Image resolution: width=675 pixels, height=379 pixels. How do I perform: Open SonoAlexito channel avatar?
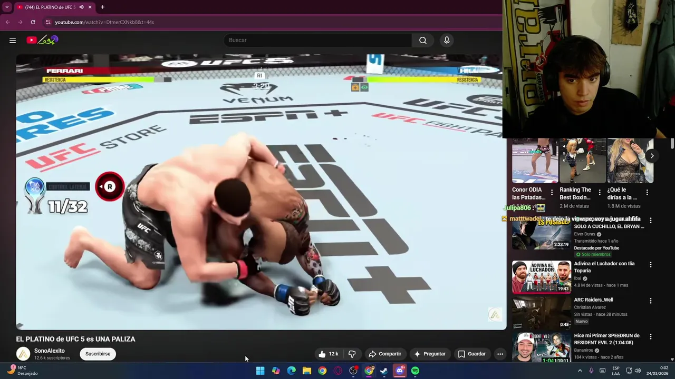(x=23, y=354)
